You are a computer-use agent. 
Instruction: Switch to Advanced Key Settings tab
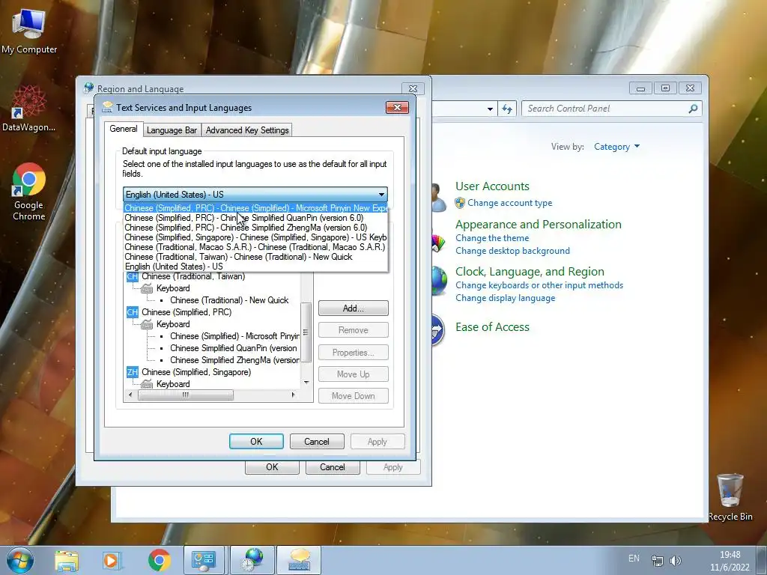click(247, 130)
